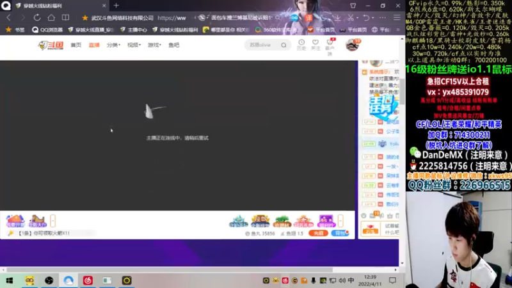Click the browser address bar URL

pyautogui.click(x=172, y=18)
